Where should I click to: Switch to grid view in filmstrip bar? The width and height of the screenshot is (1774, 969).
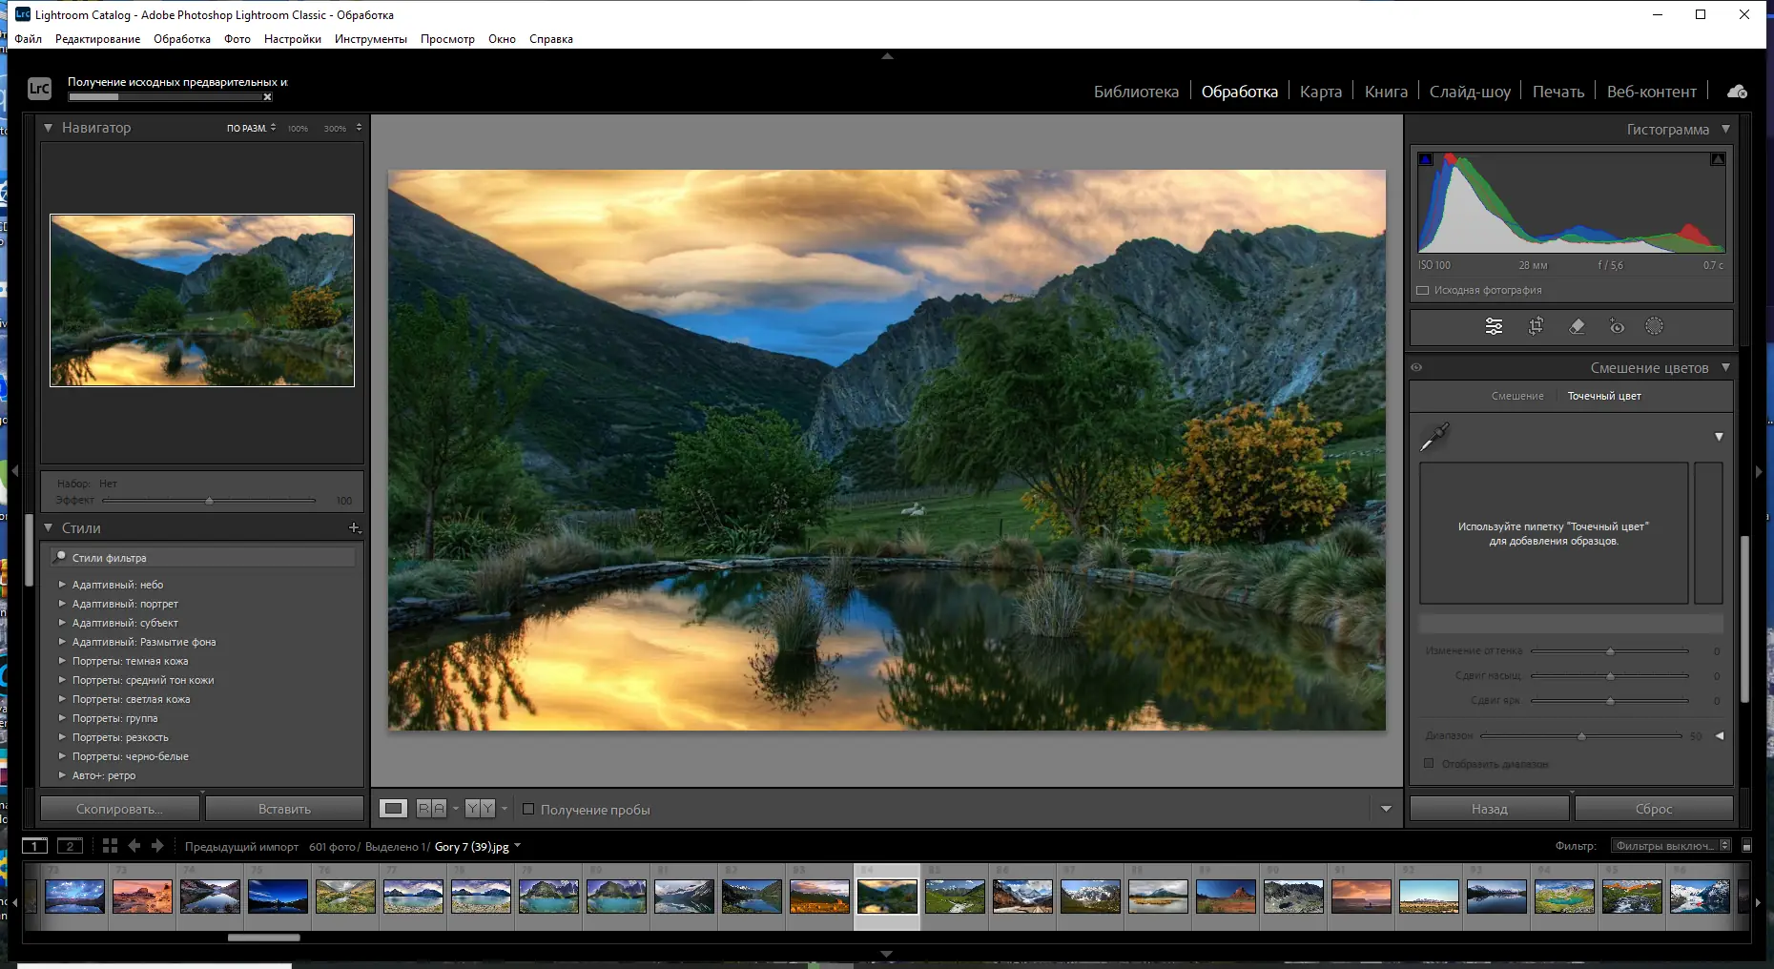pyautogui.click(x=110, y=846)
